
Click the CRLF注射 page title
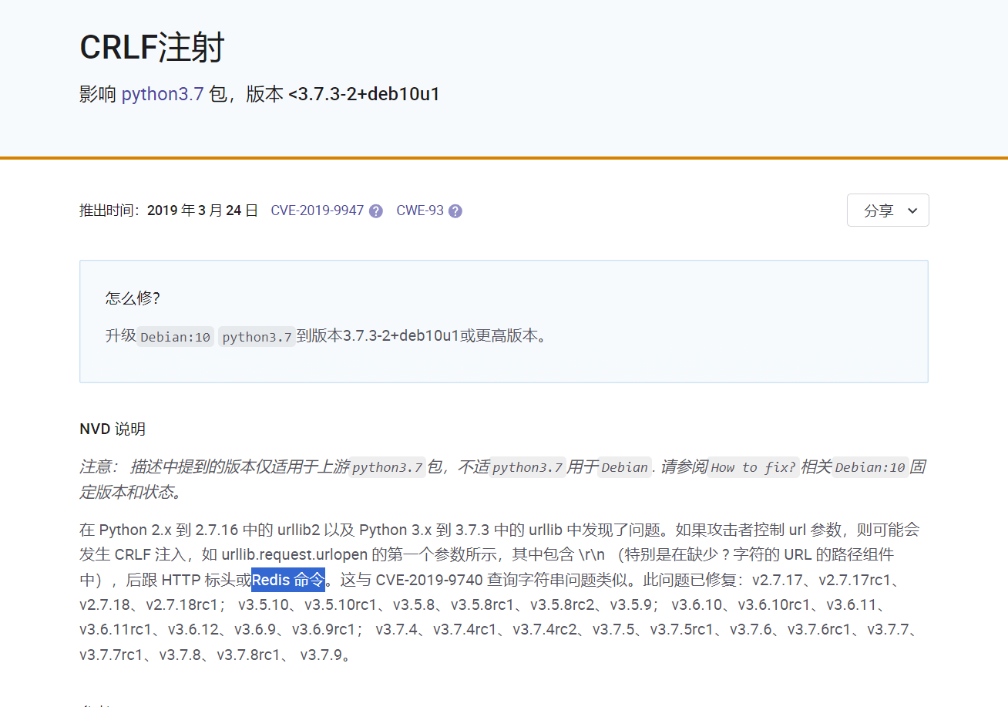click(x=152, y=47)
